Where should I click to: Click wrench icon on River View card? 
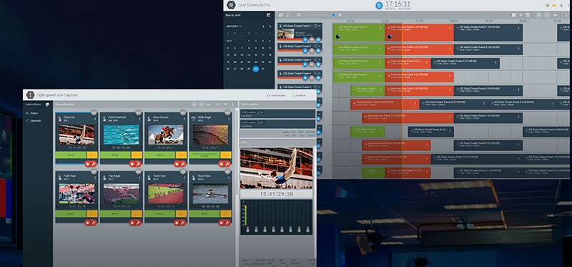pyautogui.click(x=227, y=223)
